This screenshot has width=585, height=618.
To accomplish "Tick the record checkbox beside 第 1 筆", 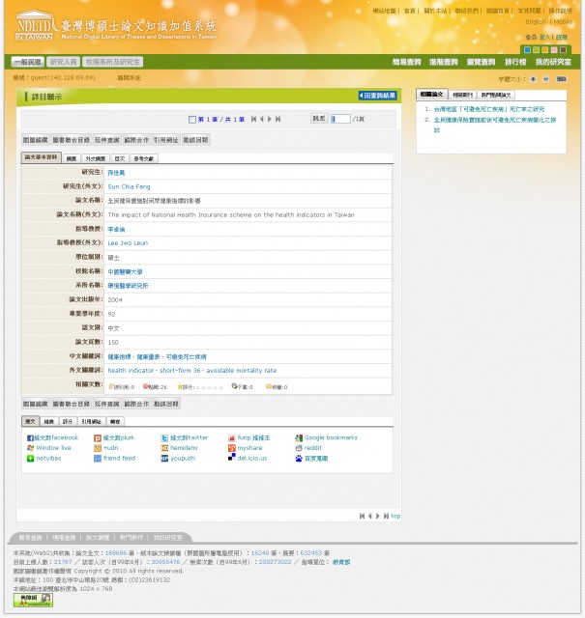I will pyautogui.click(x=192, y=120).
